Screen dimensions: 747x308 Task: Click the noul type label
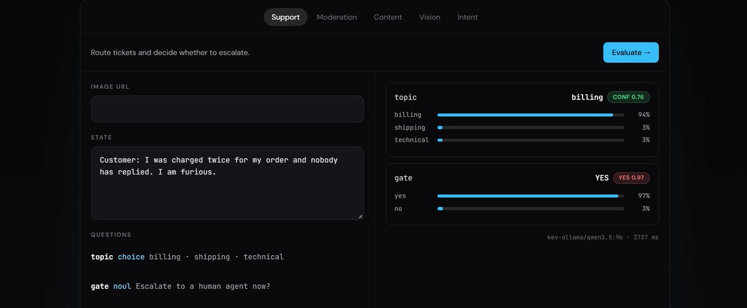pos(122,286)
